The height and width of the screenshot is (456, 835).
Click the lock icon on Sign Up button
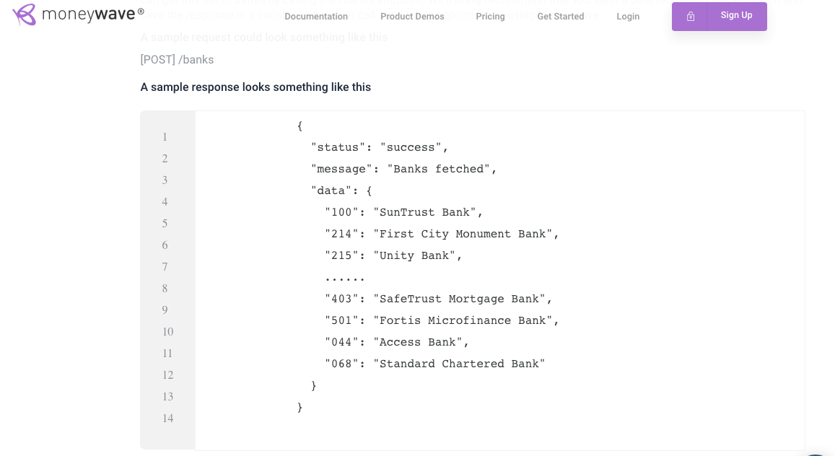pos(691,15)
